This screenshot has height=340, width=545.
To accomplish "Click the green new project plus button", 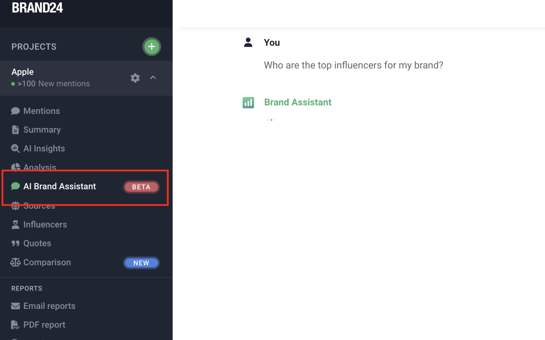I will 152,47.
